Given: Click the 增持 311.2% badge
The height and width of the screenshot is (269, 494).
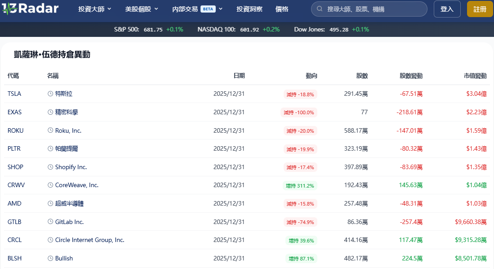Looking at the screenshot, I should point(300,186).
